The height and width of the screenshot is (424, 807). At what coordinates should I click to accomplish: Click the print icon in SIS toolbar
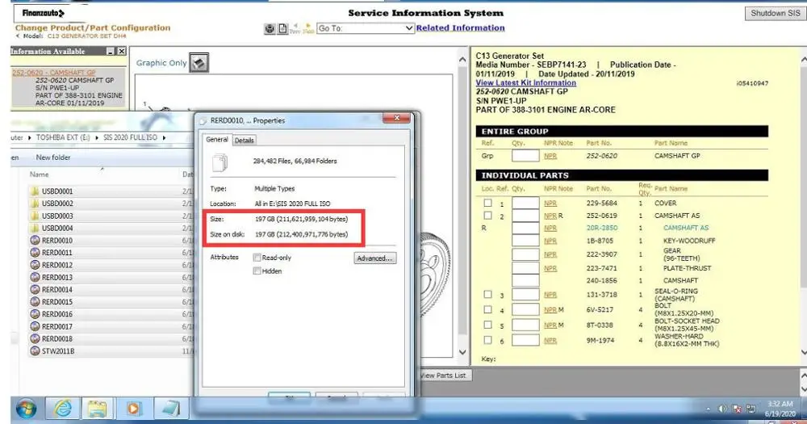coord(270,29)
